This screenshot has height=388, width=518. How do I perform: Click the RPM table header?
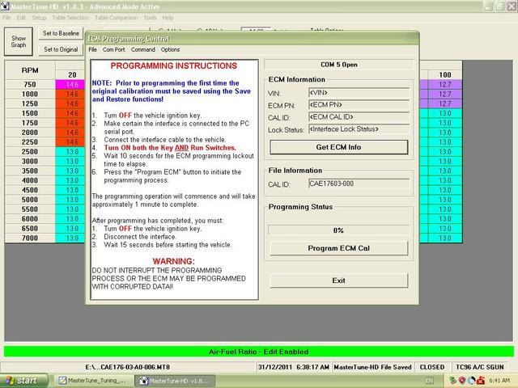pos(30,70)
